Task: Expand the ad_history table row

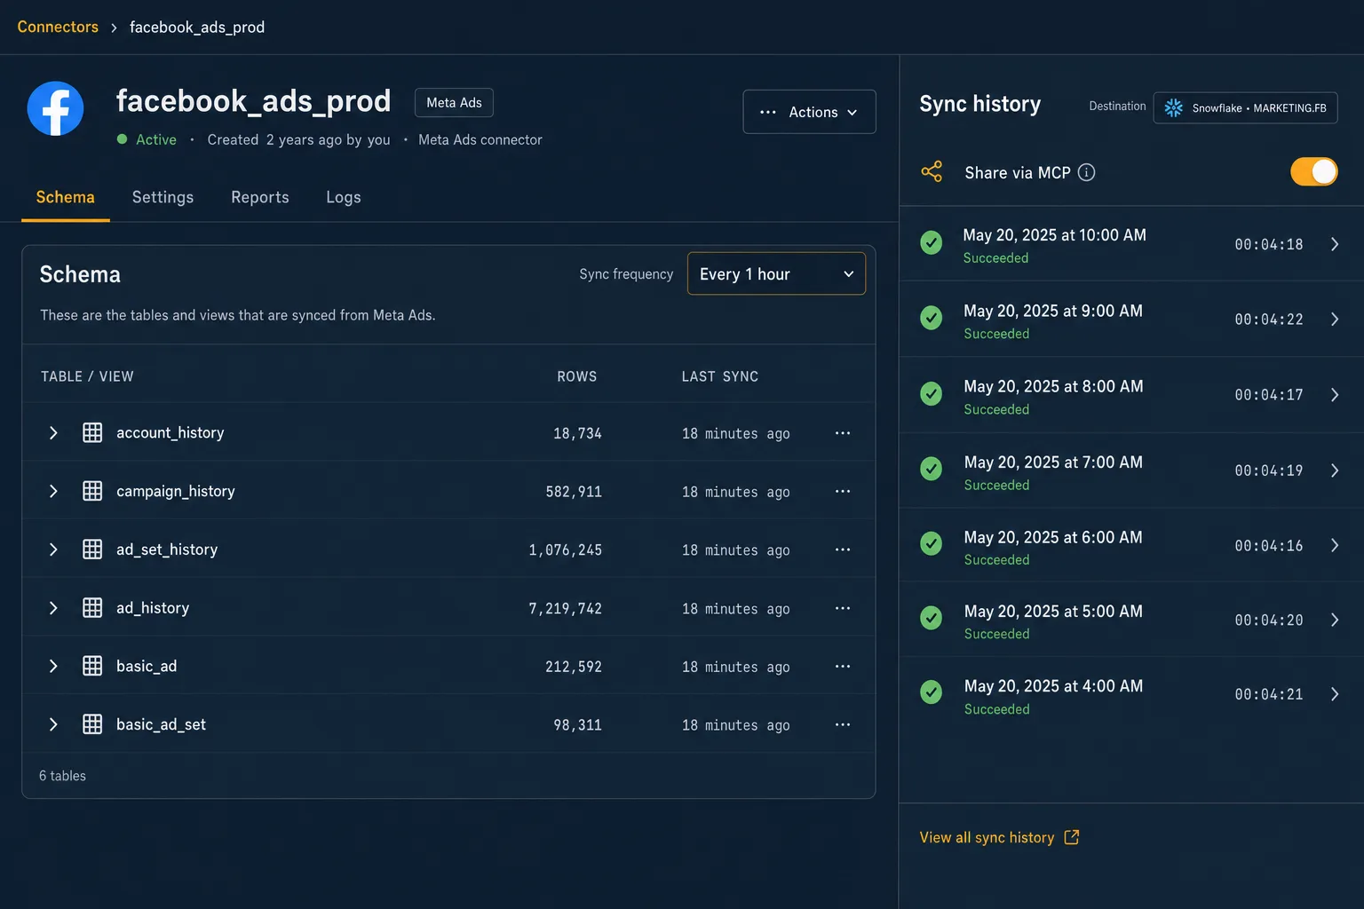Action: 53,608
